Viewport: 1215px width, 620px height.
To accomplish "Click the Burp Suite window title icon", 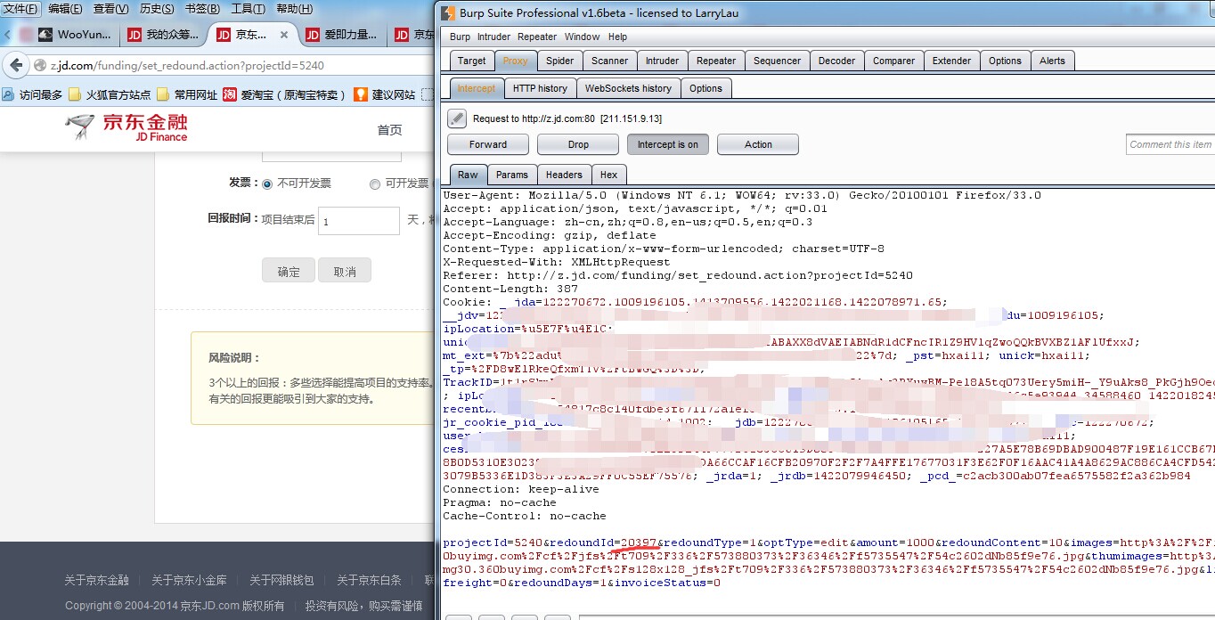I will 448,13.
